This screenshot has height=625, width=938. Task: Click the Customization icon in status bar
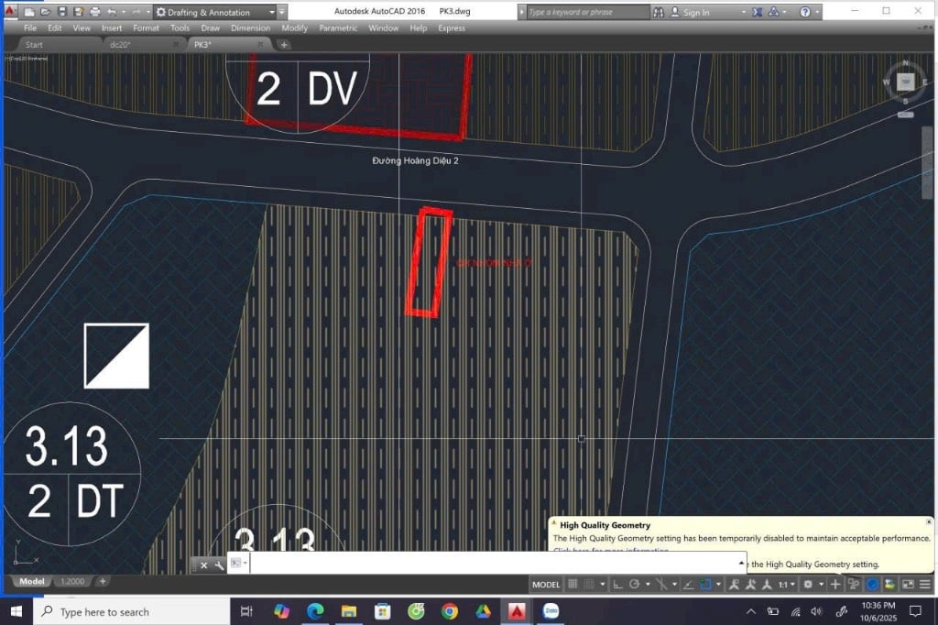coord(924,584)
